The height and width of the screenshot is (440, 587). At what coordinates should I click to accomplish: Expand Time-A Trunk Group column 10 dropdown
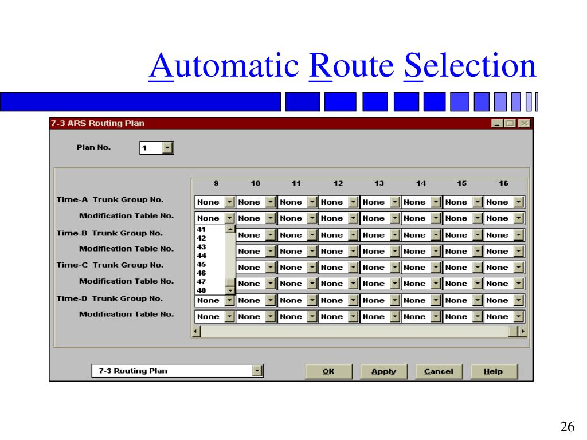click(271, 202)
